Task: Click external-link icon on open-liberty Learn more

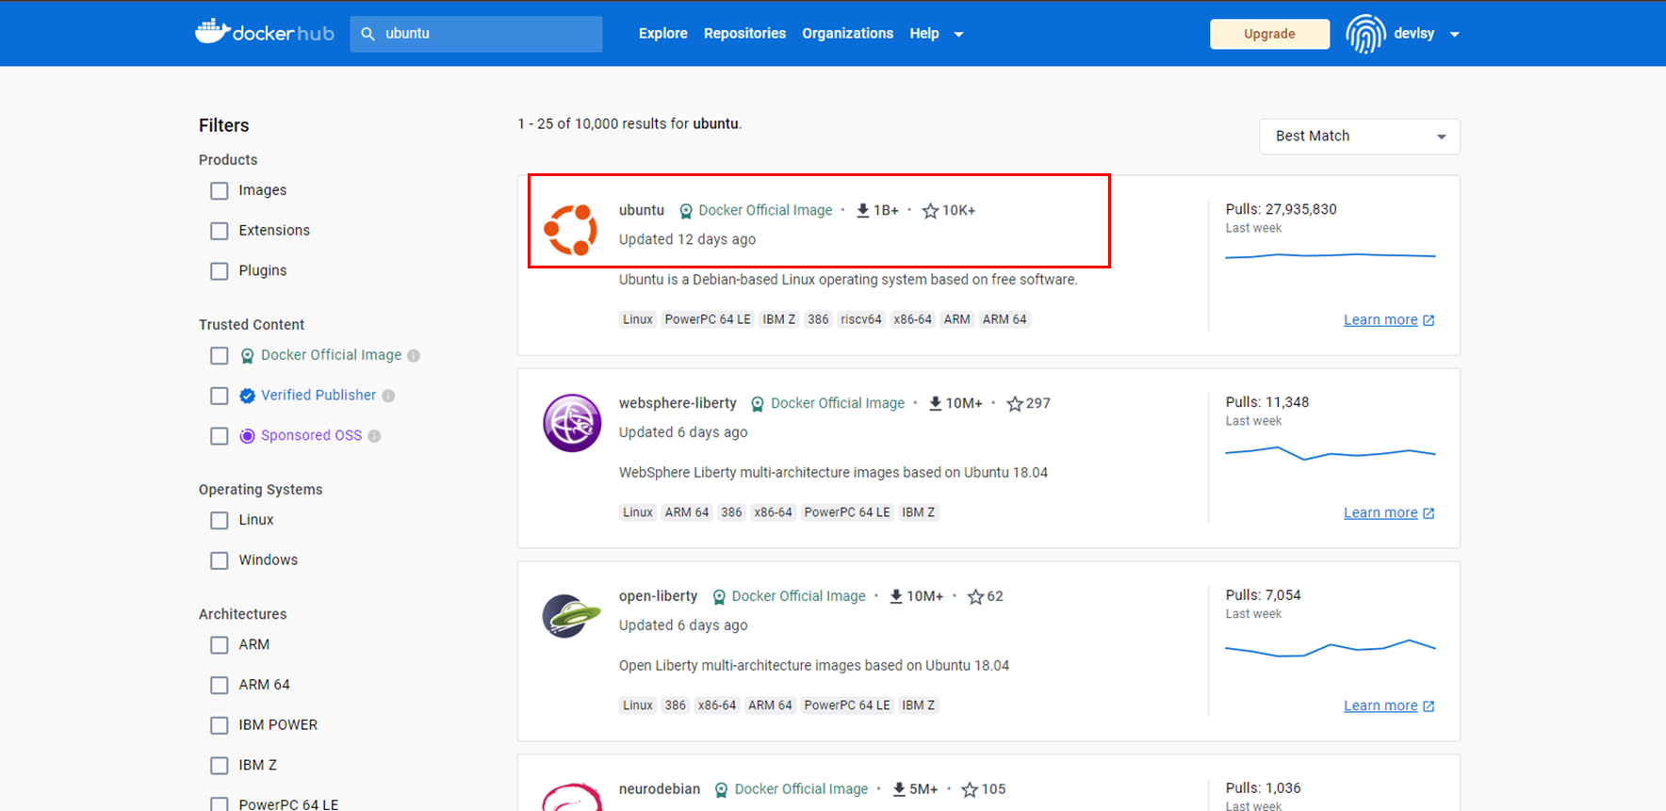Action: [x=1429, y=706]
